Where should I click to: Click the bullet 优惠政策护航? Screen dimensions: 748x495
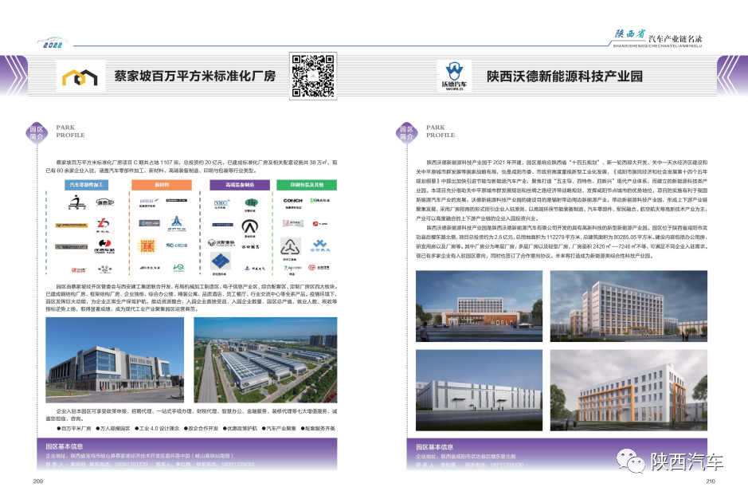240,428
